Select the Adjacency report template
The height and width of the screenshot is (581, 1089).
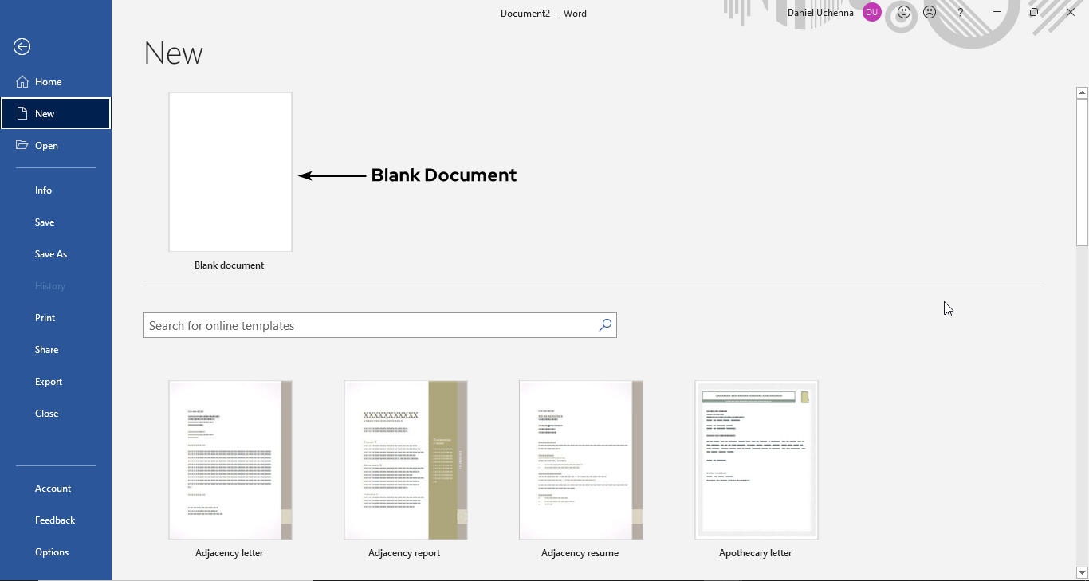pyautogui.click(x=405, y=459)
